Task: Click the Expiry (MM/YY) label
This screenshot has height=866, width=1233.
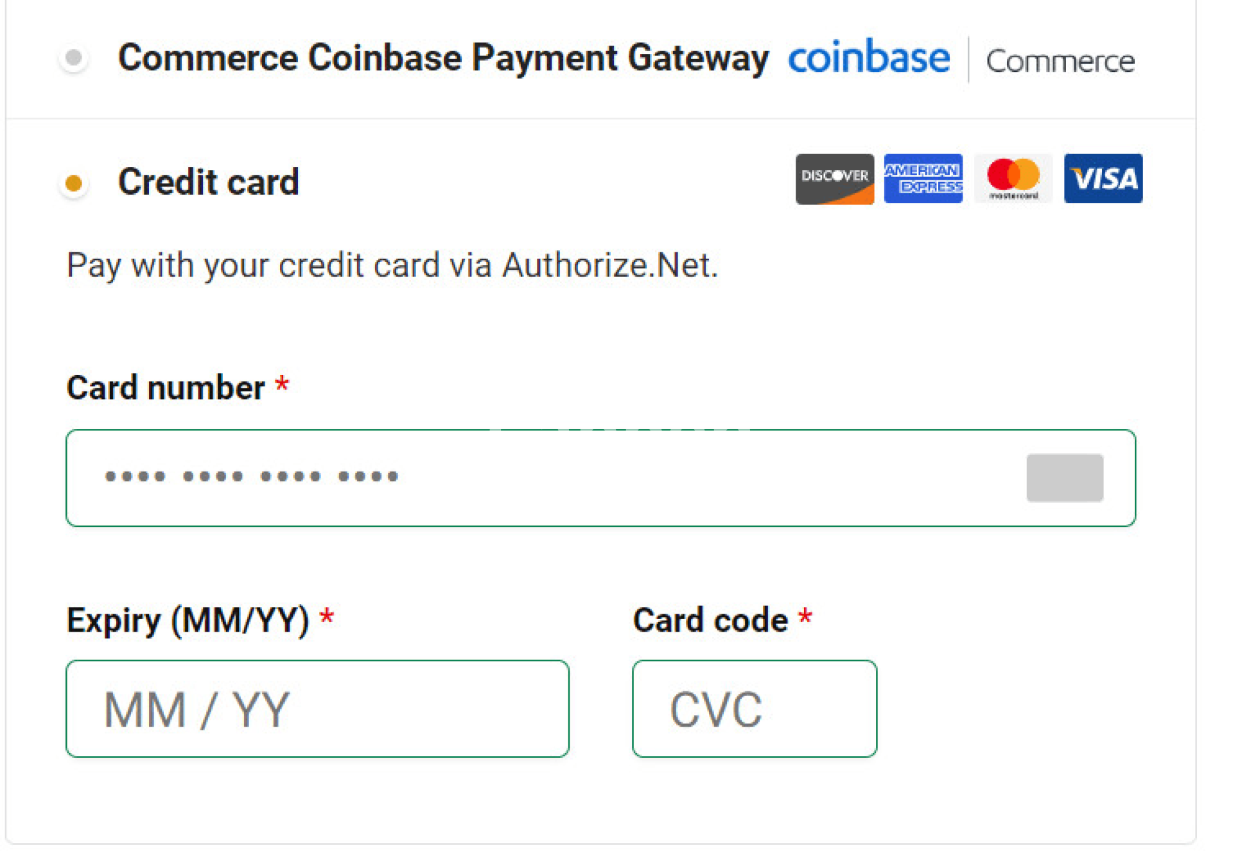Action: coord(188,620)
